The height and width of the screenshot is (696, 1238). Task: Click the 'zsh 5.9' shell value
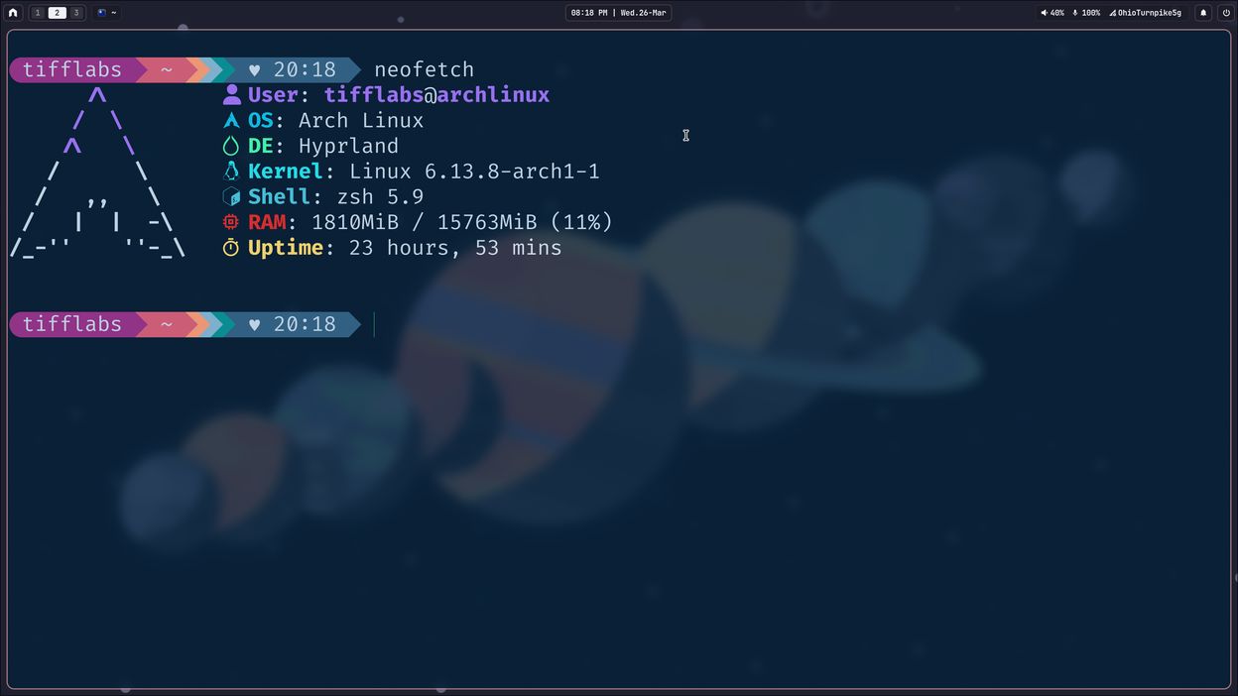380,197
